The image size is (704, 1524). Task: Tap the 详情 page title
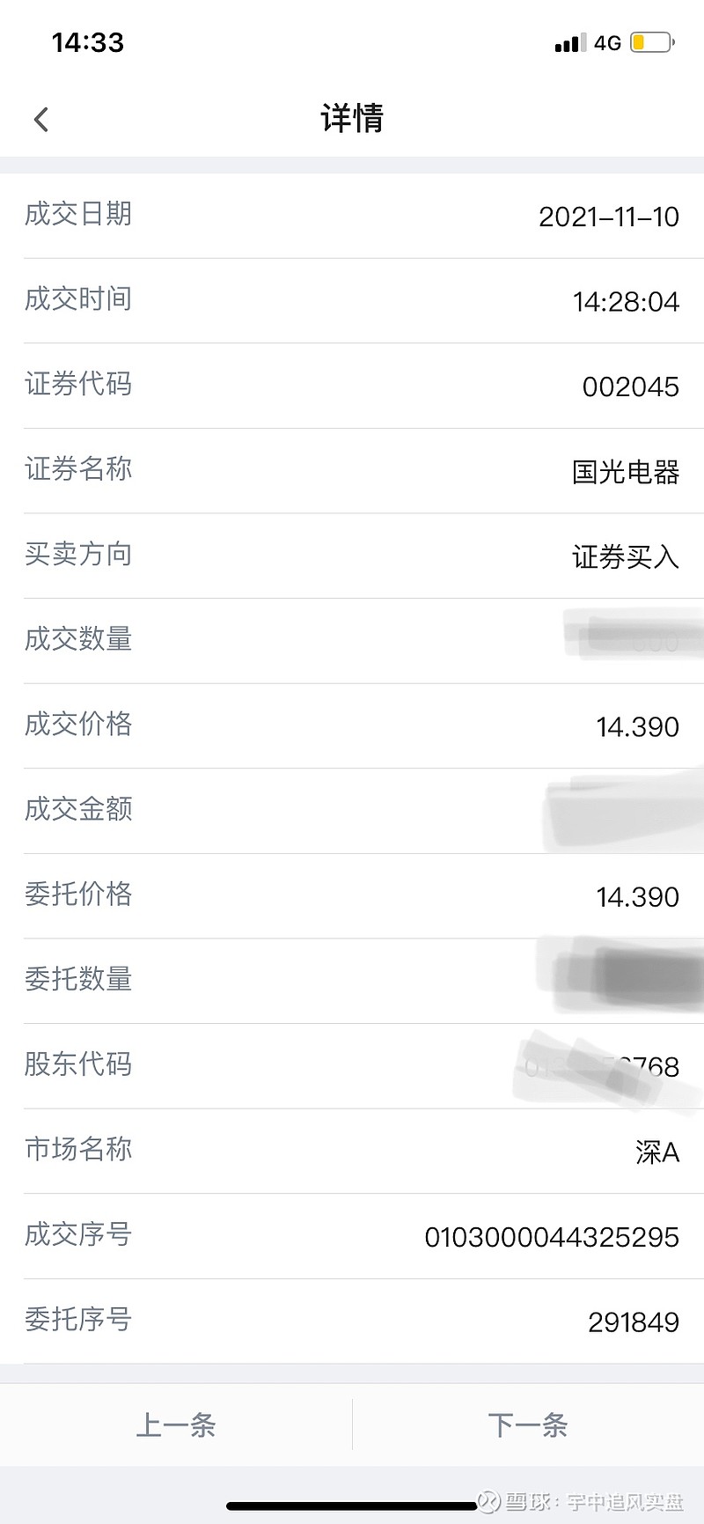pos(352,118)
